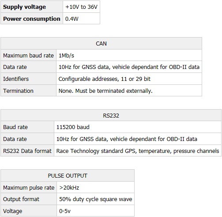Image resolution: width=222 pixels, height=217 pixels.
Task: Select the +10V to 36V value
Action: 81,7
